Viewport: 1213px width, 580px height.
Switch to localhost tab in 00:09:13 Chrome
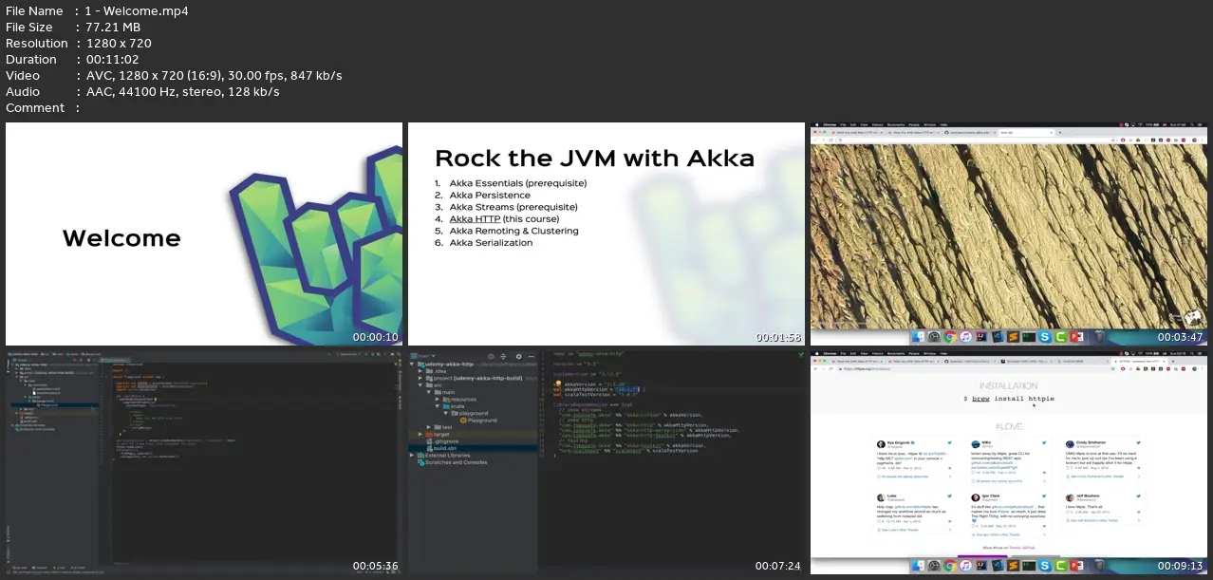pos(1083,362)
